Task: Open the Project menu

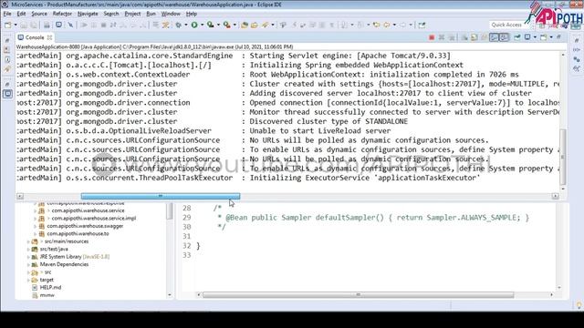Action: tap(132, 14)
